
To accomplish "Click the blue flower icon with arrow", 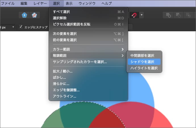I will pyautogui.click(x=24, y=15).
